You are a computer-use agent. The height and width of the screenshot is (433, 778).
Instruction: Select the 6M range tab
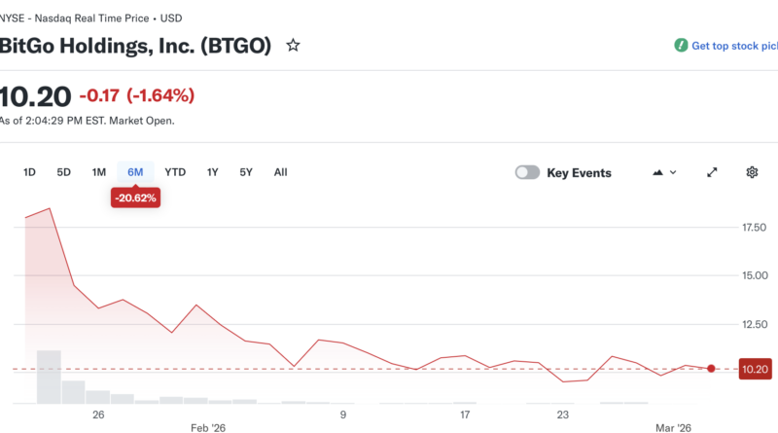135,172
